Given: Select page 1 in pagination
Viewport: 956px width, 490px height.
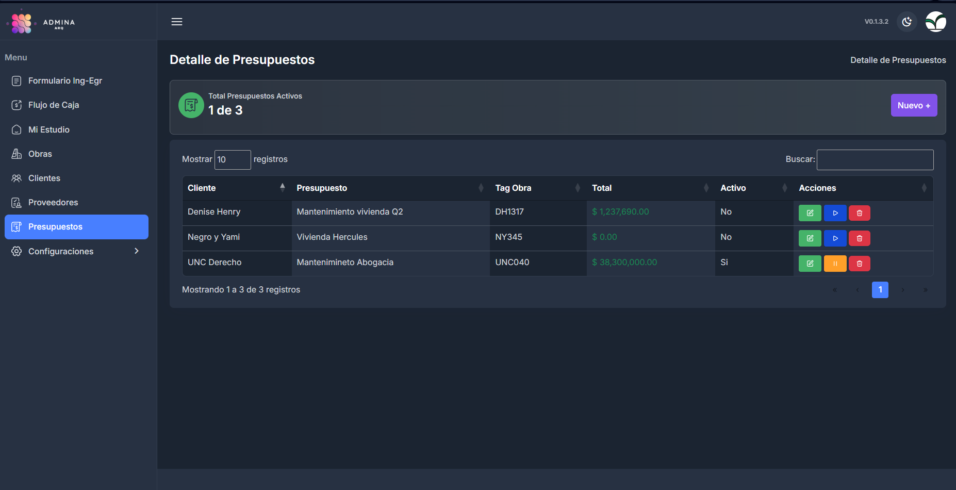Looking at the screenshot, I should [x=880, y=290].
